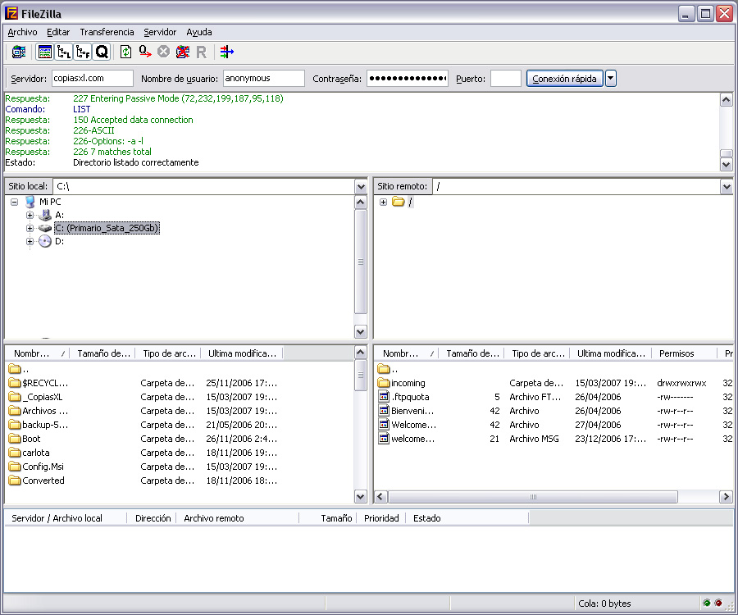The image size is (738, 615).
Task: Click the cancel operation icon
Action: pos(163,52)
